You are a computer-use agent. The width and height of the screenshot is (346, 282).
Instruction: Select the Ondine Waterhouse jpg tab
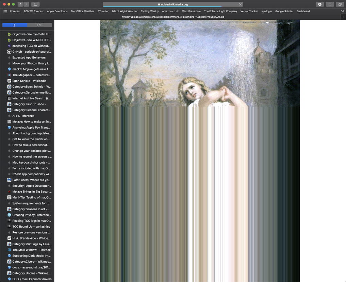click(x=173, y=17)
